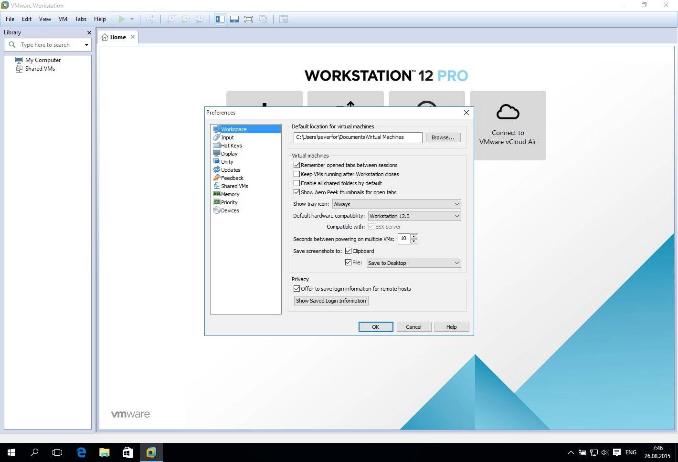This screenshot has height=462, width=678.
Task: Click the Revert to Snapshot toolbar icon
Action: (x=186, y=19)
